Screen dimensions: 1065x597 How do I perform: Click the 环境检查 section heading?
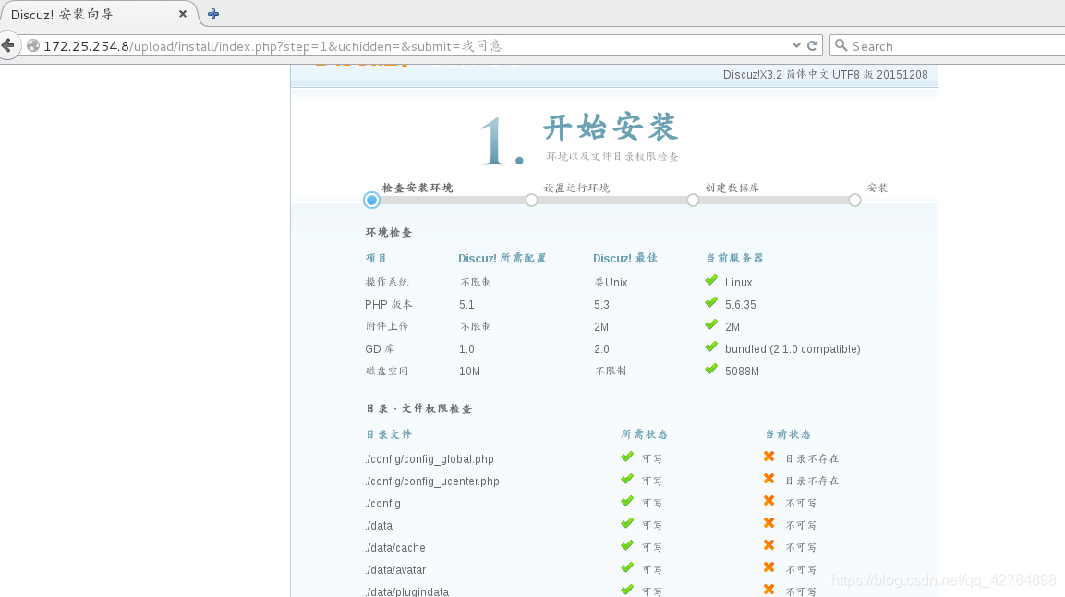coord(389,232)
